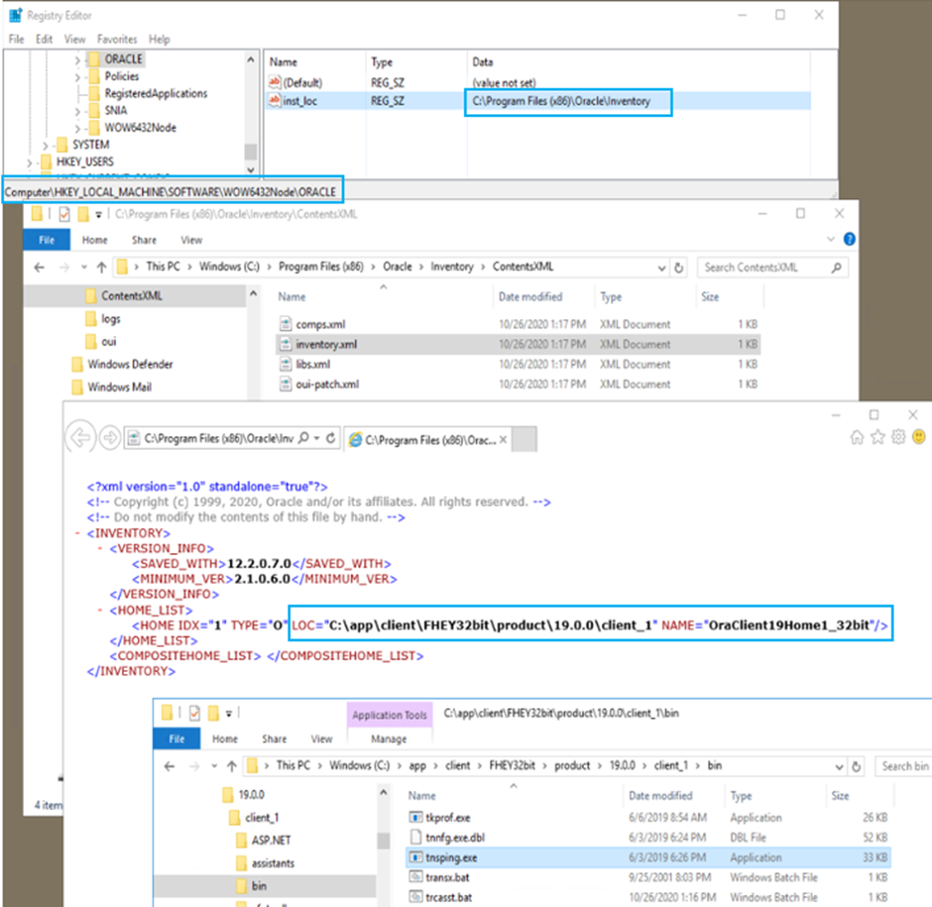The image size is (932, 907).
Task: Refresh the browser page
Action: tap(331, 438)
